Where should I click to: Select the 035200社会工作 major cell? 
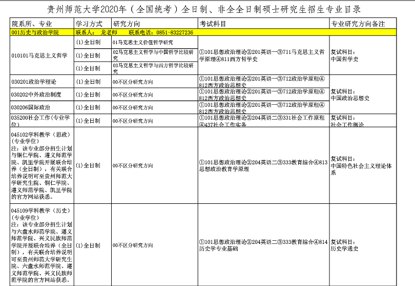pos(41,121)
